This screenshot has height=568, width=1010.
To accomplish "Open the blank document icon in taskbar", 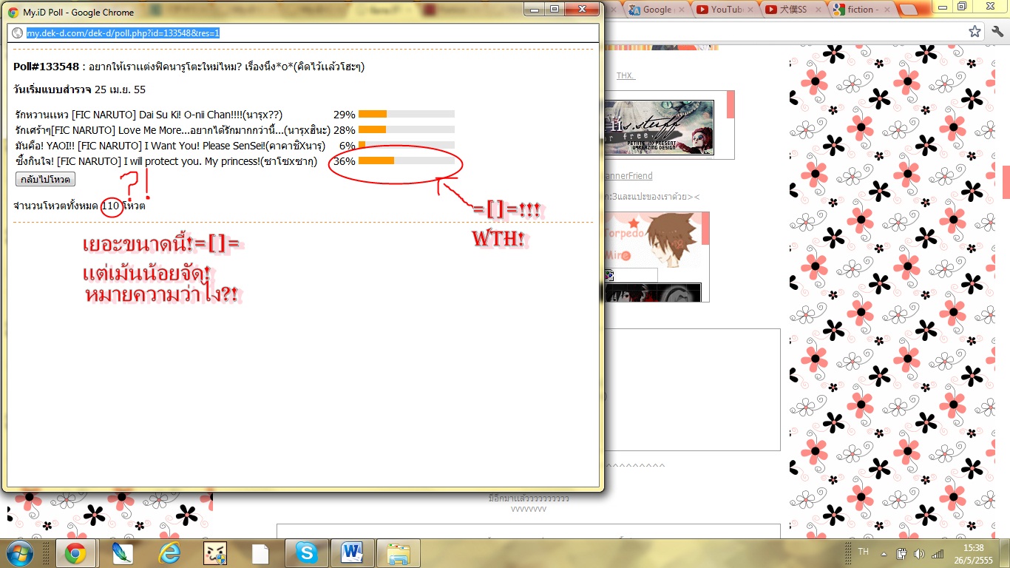I will point(260,553).
